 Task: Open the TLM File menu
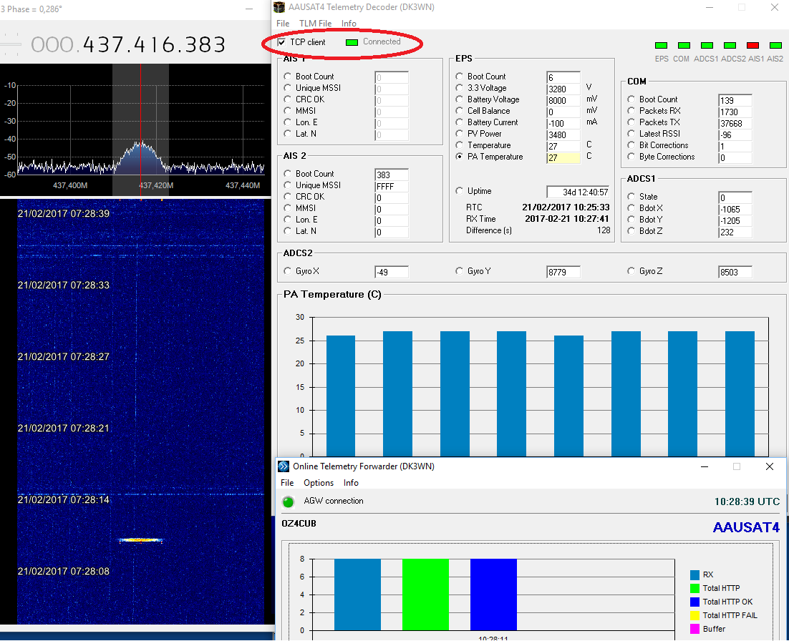point(315,24)
